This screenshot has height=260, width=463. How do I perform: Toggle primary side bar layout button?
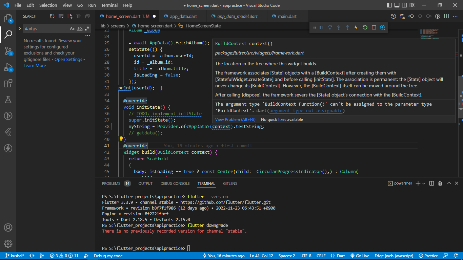tap(389, 5)
